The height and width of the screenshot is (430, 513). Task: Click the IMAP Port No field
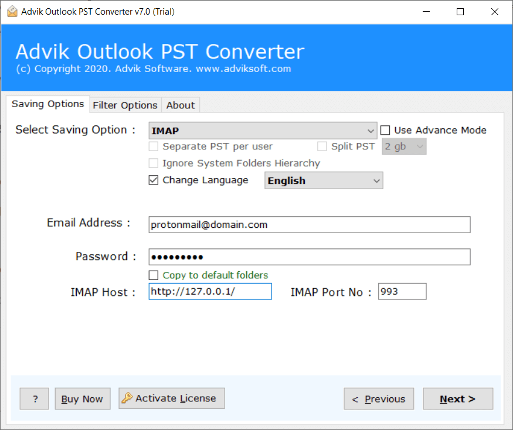click(x=402, y=291)
